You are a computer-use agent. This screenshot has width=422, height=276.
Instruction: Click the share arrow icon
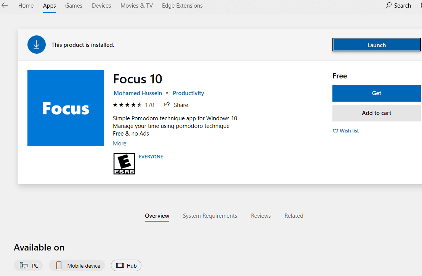point(167,104)
